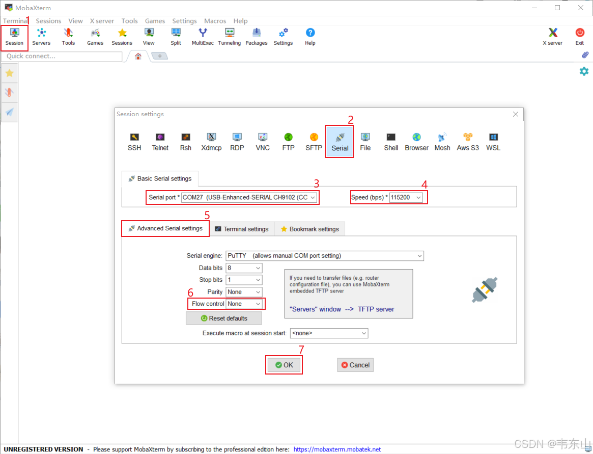Open the sidebar tools knife panel
The height and width of the screenshot is (454, 593).
pyautogui.click(x=10, y=92)
